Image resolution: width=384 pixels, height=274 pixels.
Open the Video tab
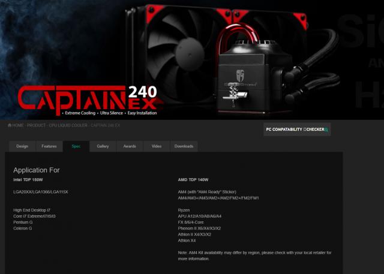pos(157,146)
